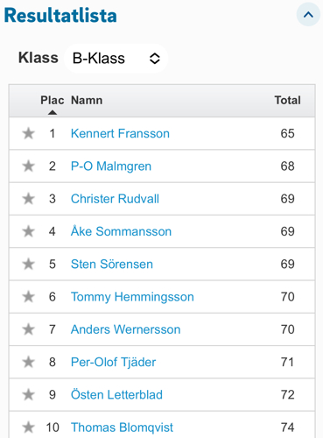Sort by Total column header
Screen dimensions: 323x438
[x=287, y=100]
